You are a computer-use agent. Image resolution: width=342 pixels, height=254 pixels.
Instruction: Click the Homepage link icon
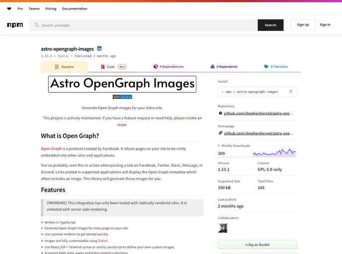click(x=220, y=133)
